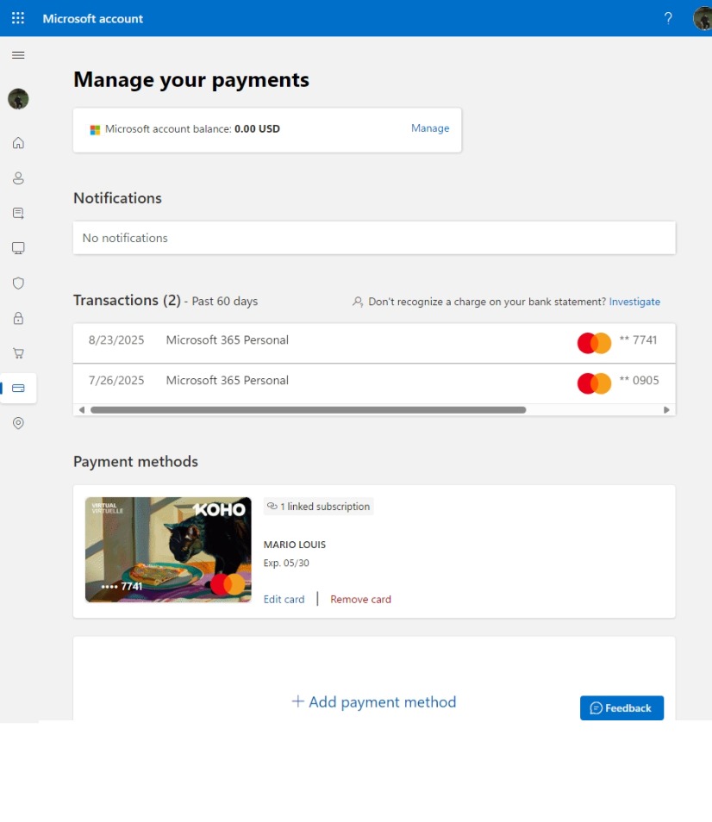The height and width of the screenshot is (822, 712).
Task: Click Microsoft account title in header
Action: point(93,18)
